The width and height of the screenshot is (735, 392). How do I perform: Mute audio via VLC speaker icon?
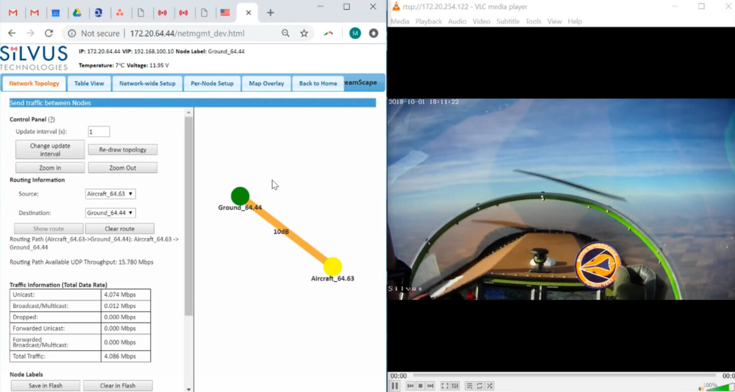tap(702, 388)
